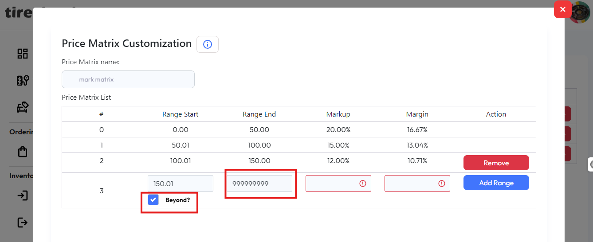
Task: Uncheck the Beyond? checkbox
Action: pos(153,200)
